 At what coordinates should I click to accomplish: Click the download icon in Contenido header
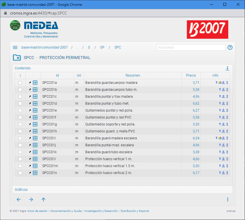coord(227,68)
